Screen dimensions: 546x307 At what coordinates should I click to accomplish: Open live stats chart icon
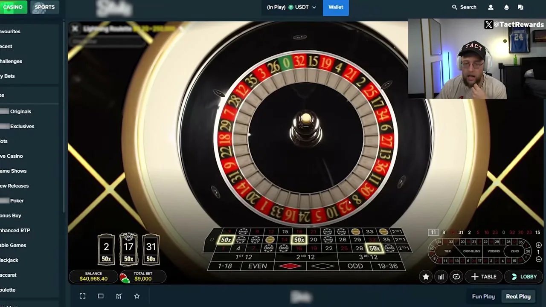click(x=119, y=296)
